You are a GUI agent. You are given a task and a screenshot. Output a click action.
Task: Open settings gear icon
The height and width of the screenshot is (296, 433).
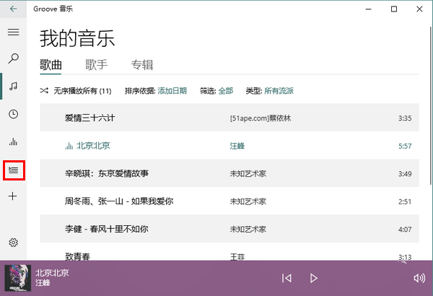pyautogui.click(x=13, y=243)
